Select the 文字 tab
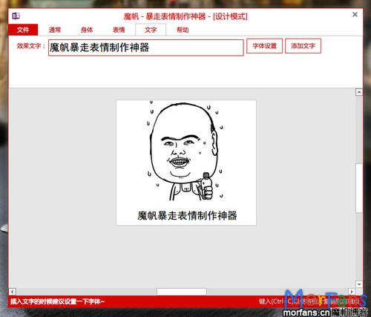This screenshot has width=371, height=317. [151, 30]
